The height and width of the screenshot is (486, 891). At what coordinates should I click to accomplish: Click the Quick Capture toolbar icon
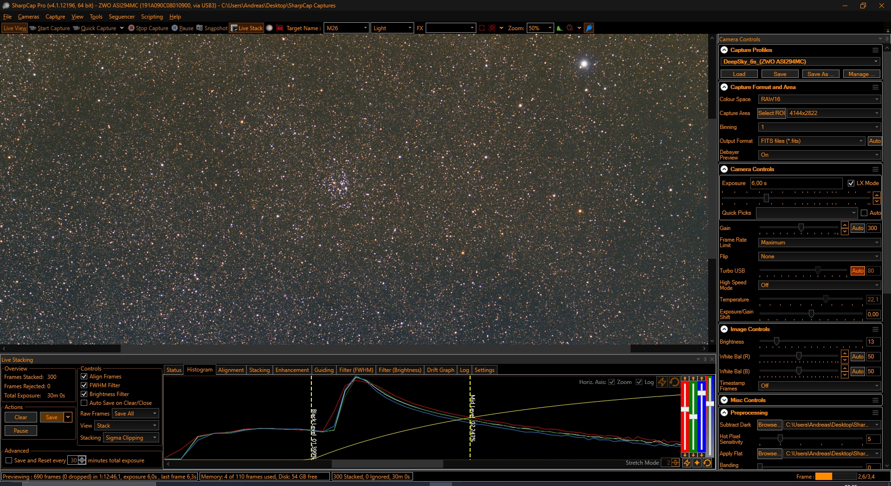coord(76,28)
